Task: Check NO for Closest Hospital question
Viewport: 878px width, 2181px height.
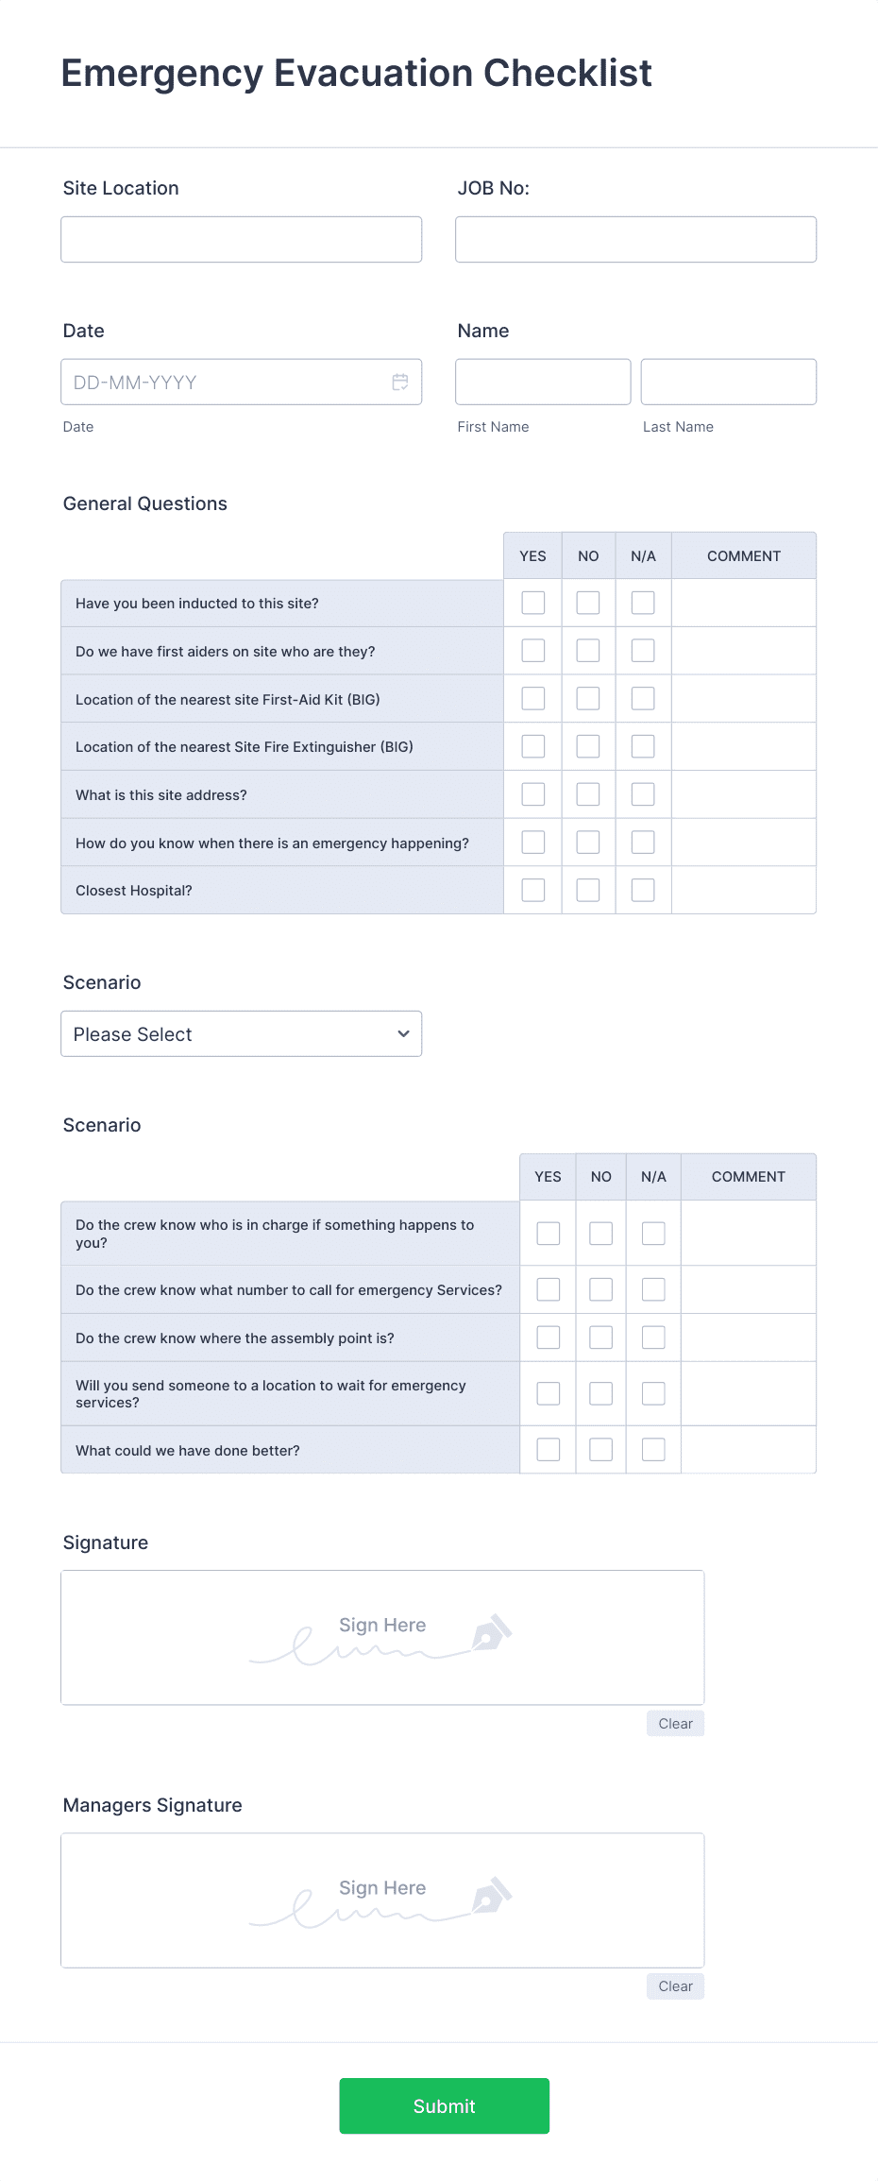Action: click(587, 889)
